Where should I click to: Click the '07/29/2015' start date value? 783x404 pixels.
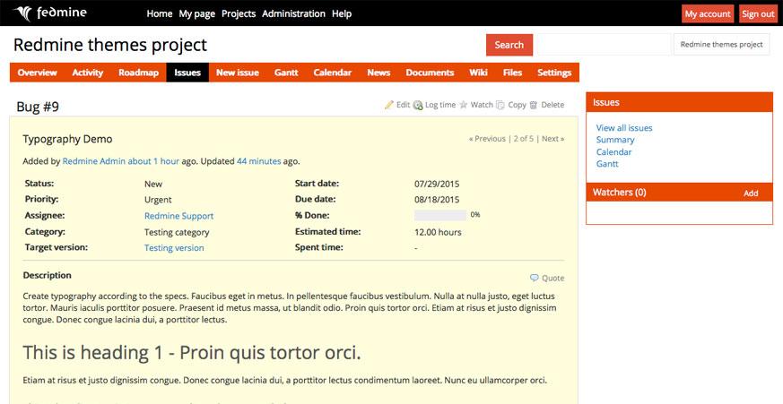(437, 184)
